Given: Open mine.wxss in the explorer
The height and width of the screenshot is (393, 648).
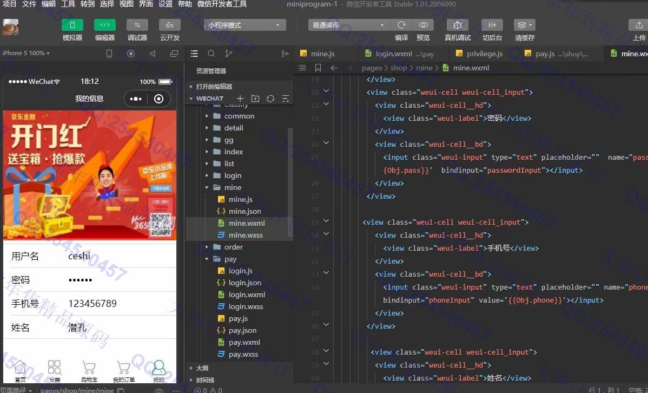Looking at the screenshot, I should pyautogui.click(x=246, y=235).
